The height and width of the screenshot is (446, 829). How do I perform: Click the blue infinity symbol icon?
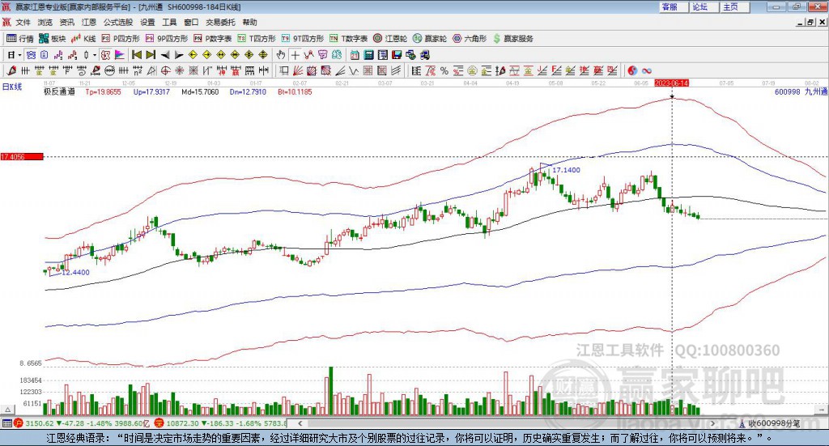647,70
